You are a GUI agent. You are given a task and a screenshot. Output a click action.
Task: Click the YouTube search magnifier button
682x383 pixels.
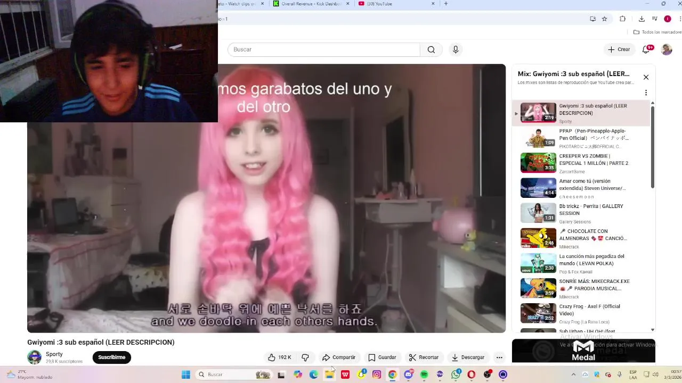431,49
